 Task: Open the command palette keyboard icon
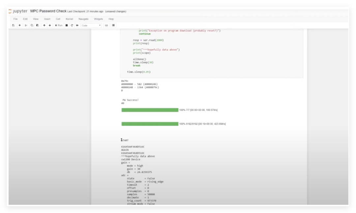coord(106,25)
